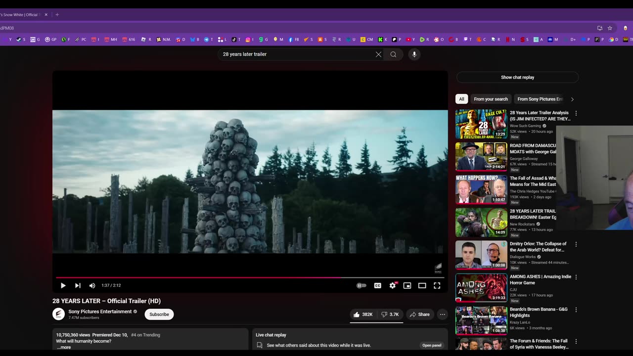The image size is (633, 356).
Task: Play the 28 Years Later trailer
Action: (63, 285)
